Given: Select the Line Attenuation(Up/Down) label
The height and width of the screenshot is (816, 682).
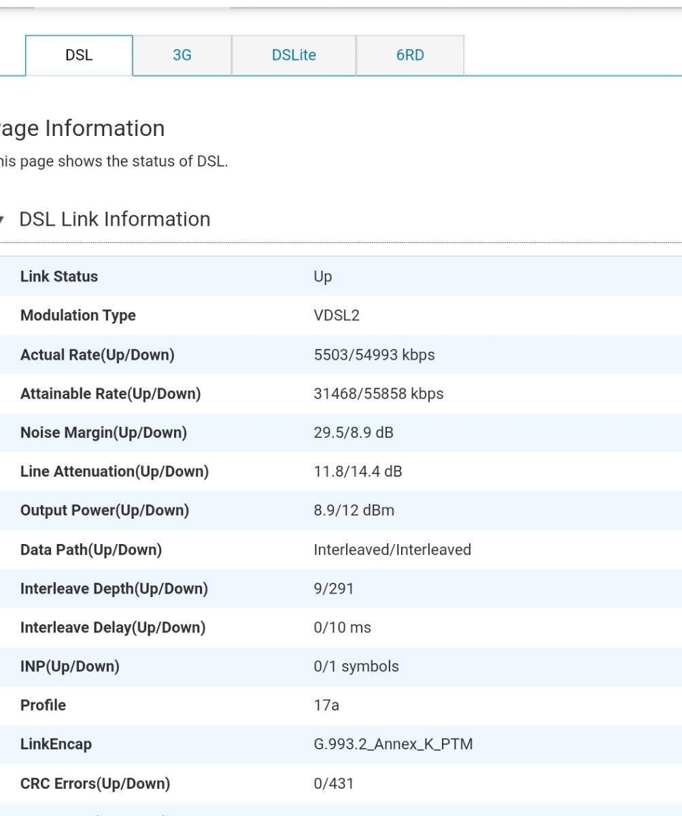Looking at the screenshot, I should click(114, 471).
